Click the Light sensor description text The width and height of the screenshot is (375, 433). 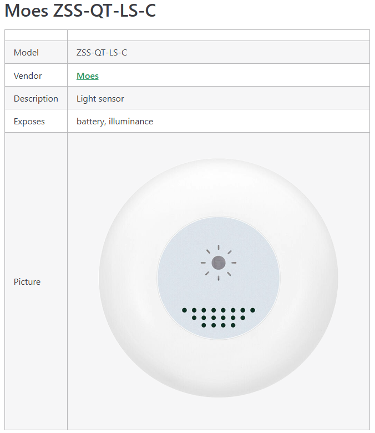point(100,99)
